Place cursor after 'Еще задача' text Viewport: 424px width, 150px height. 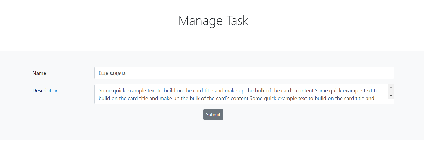click(x=126, y=73)
